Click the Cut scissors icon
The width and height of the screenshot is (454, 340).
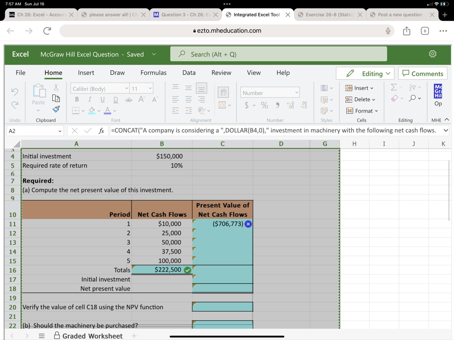click(x=56, y=87)
